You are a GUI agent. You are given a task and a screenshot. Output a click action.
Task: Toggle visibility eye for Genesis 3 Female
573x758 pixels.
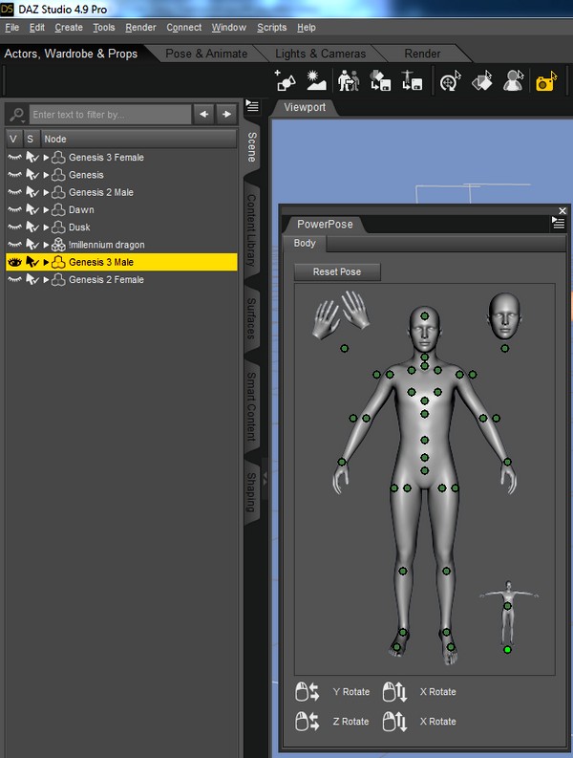point(15,157)
